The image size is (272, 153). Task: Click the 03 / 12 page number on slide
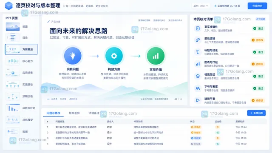(x=178, y=99)
